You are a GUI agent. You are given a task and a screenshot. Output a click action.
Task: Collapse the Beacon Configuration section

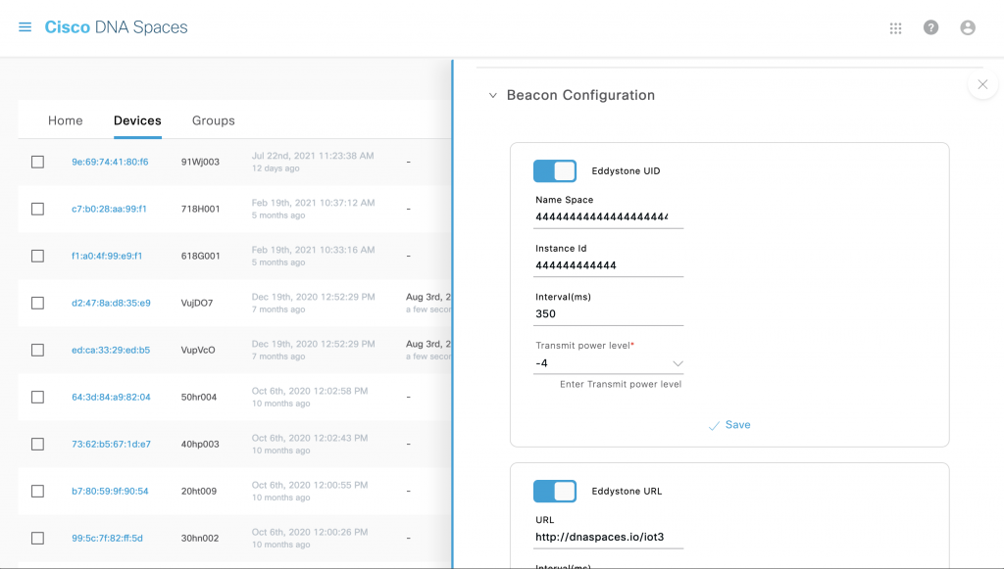tap(491, 95)
